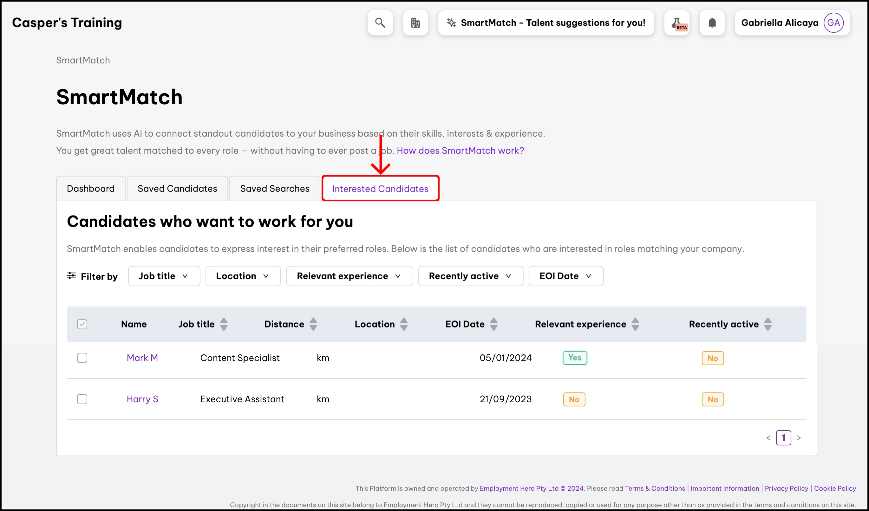Open the EOI Date filter dropdown

(x=565, y=276)
